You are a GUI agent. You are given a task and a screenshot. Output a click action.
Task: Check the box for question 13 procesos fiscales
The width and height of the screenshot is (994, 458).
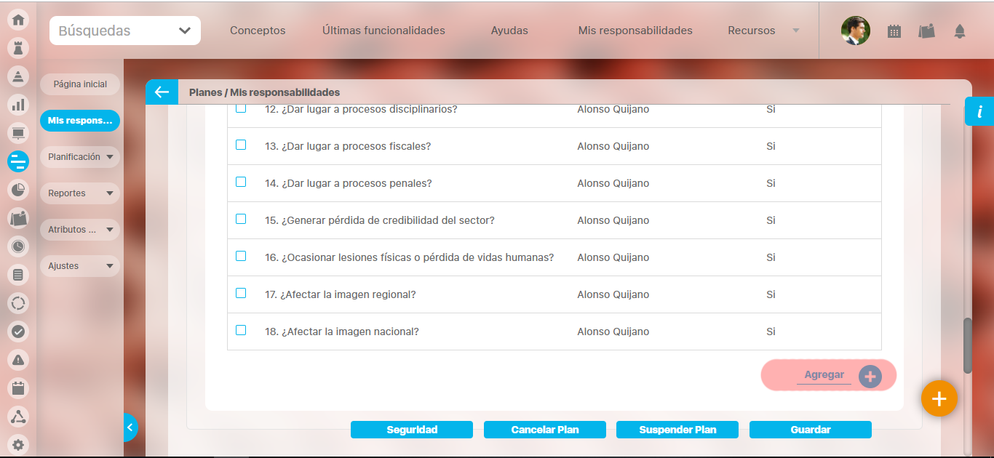(x=241, y=145)
